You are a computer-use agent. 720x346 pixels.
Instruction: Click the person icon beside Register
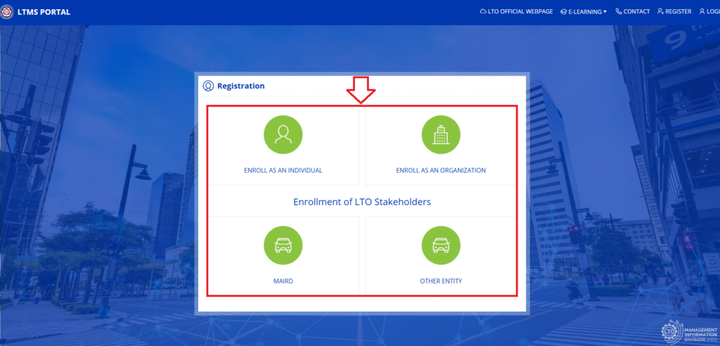point(660,12)
